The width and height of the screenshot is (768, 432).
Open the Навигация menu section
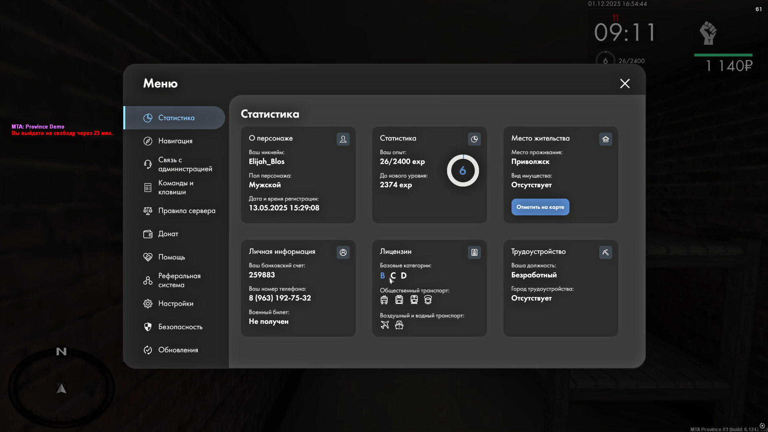(x=175, y=141)
